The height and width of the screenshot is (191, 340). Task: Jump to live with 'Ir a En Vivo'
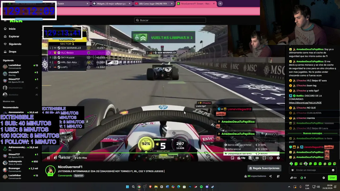tap(81, 158)
